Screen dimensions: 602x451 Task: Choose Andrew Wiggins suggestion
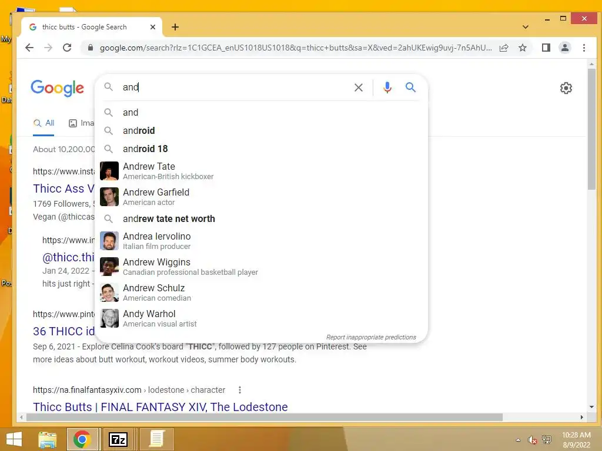coord(261,267)
